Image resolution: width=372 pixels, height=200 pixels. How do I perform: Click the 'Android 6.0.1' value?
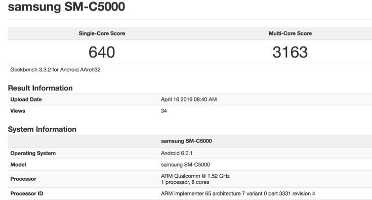point(177,153)
